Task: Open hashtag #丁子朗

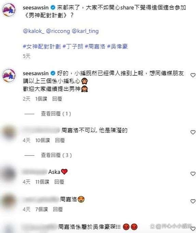Action: pyautogui.click(x=73, y=47)
